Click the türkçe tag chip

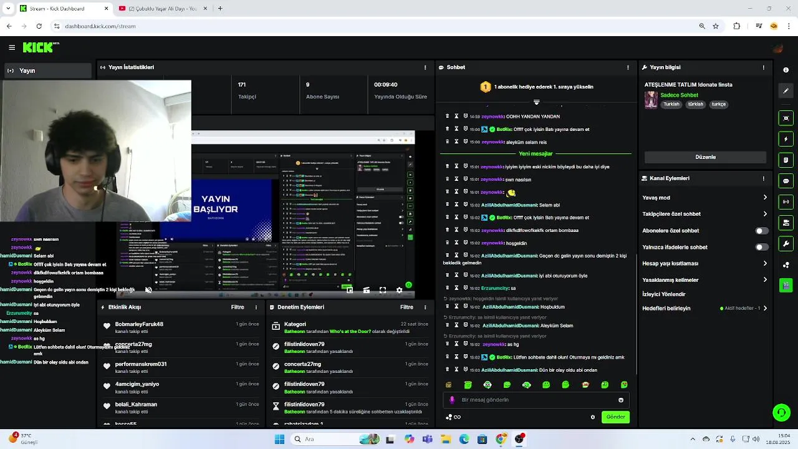pos(719,105)
